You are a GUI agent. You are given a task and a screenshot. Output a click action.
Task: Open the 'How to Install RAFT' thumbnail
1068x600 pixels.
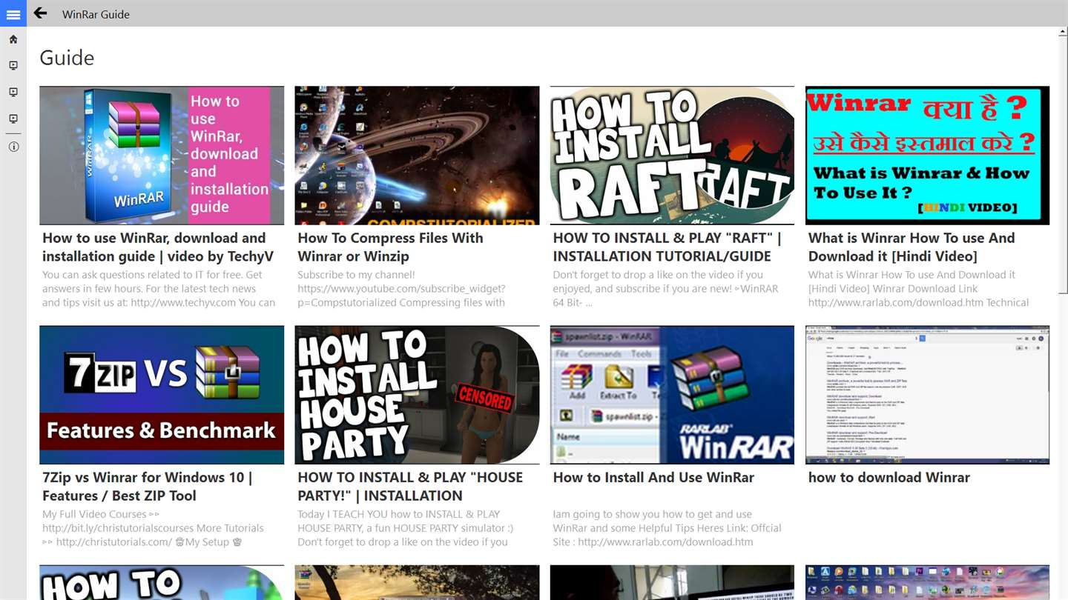(672, 156)
